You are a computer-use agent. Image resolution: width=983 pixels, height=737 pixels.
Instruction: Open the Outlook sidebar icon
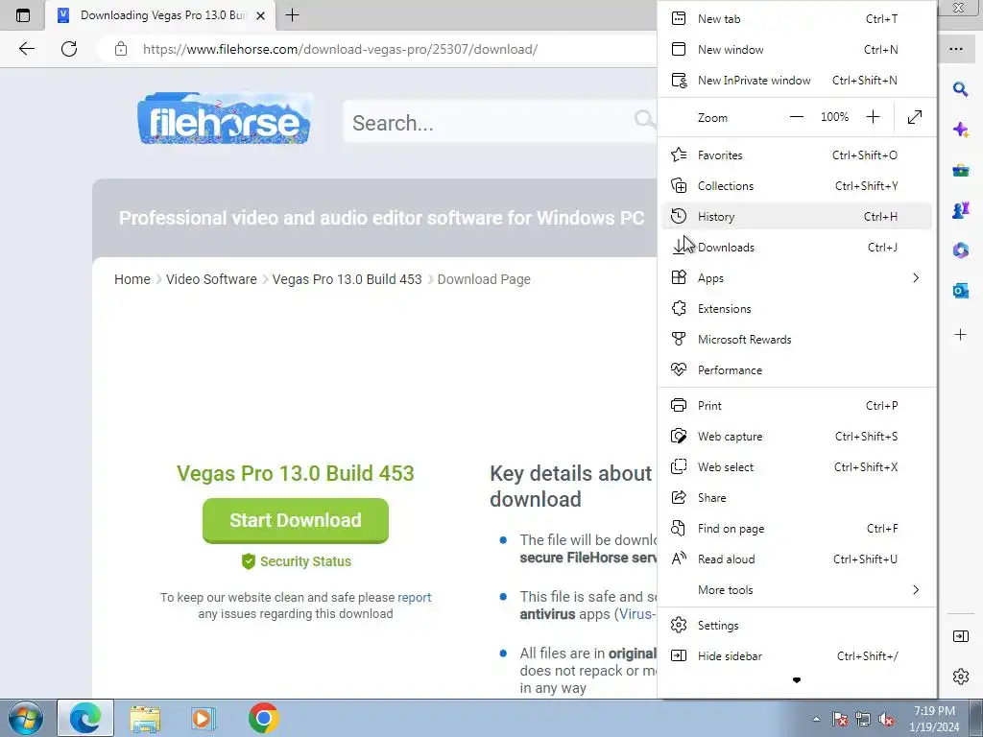960,290
